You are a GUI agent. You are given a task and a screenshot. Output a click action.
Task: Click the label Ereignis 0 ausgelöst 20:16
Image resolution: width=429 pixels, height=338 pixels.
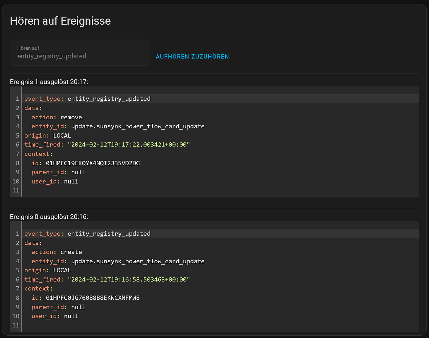click(49, 217)
